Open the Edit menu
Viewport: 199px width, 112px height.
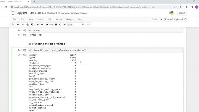click(x=22, y=19)
